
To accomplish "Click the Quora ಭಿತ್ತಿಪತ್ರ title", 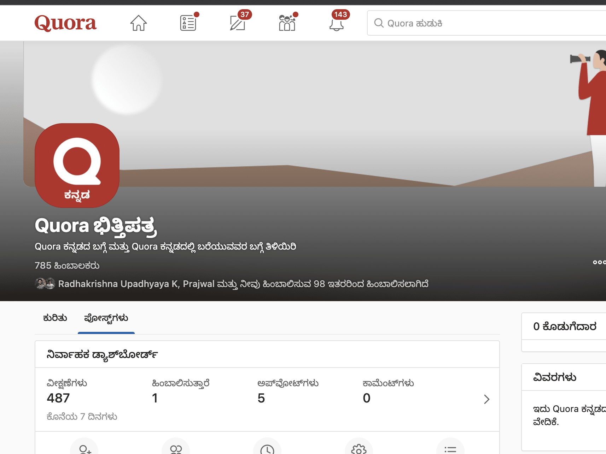I will click(96, 226).
